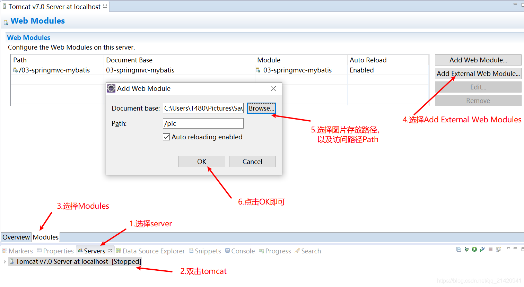This screenshot has height=287, width=524.
Task: Open the Progress view tab
Action: (275, 251)
